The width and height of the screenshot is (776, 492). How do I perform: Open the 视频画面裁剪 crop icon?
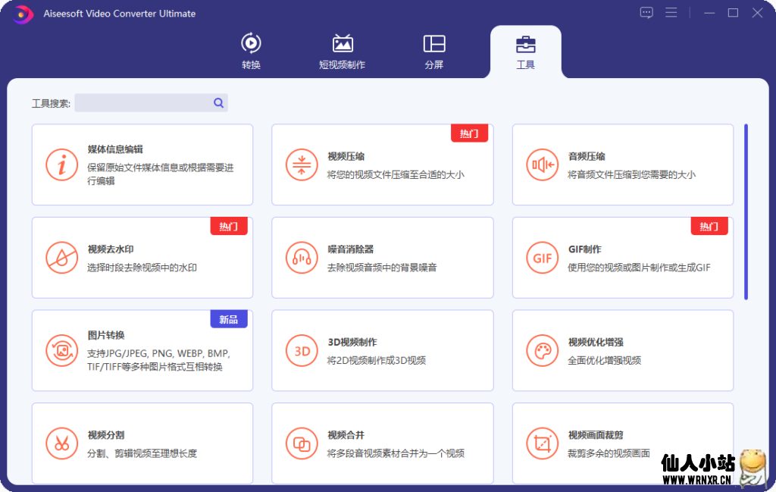pyautogui.click(x=542, y=443)
